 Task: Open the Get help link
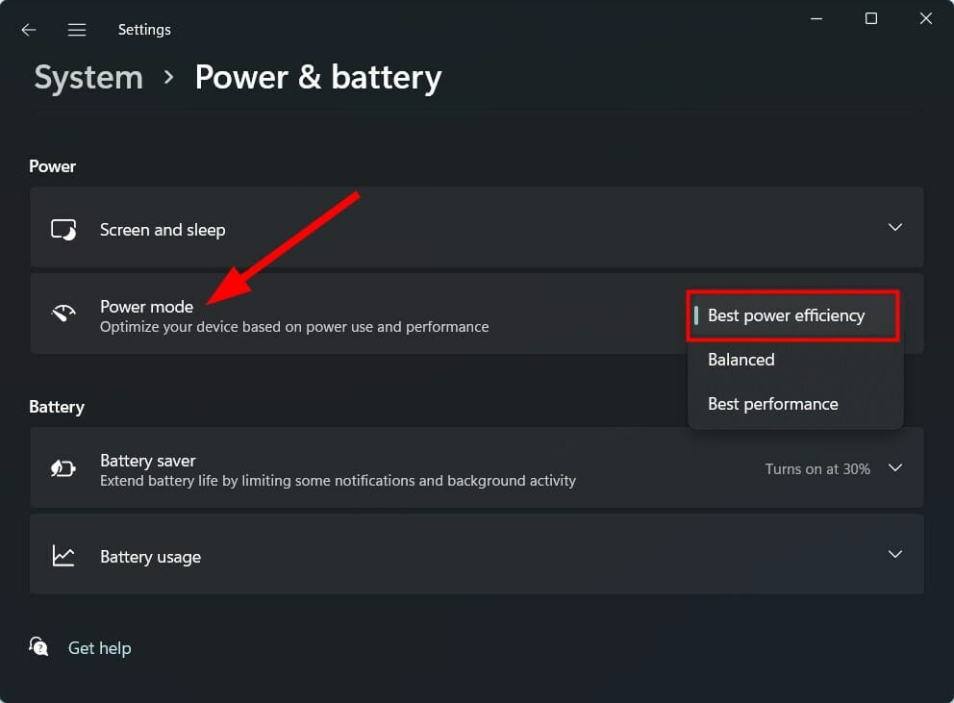(x=99, y=647)
